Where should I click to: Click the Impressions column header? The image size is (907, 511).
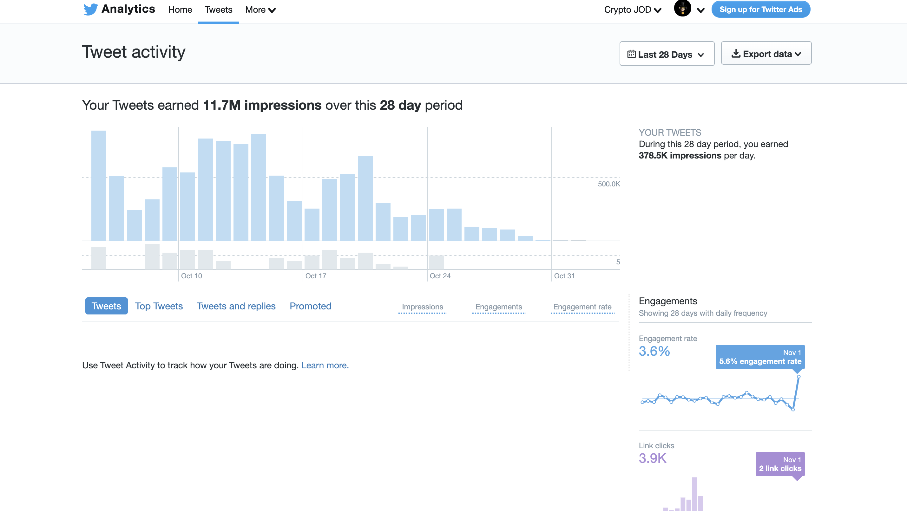tap(423, 307)
